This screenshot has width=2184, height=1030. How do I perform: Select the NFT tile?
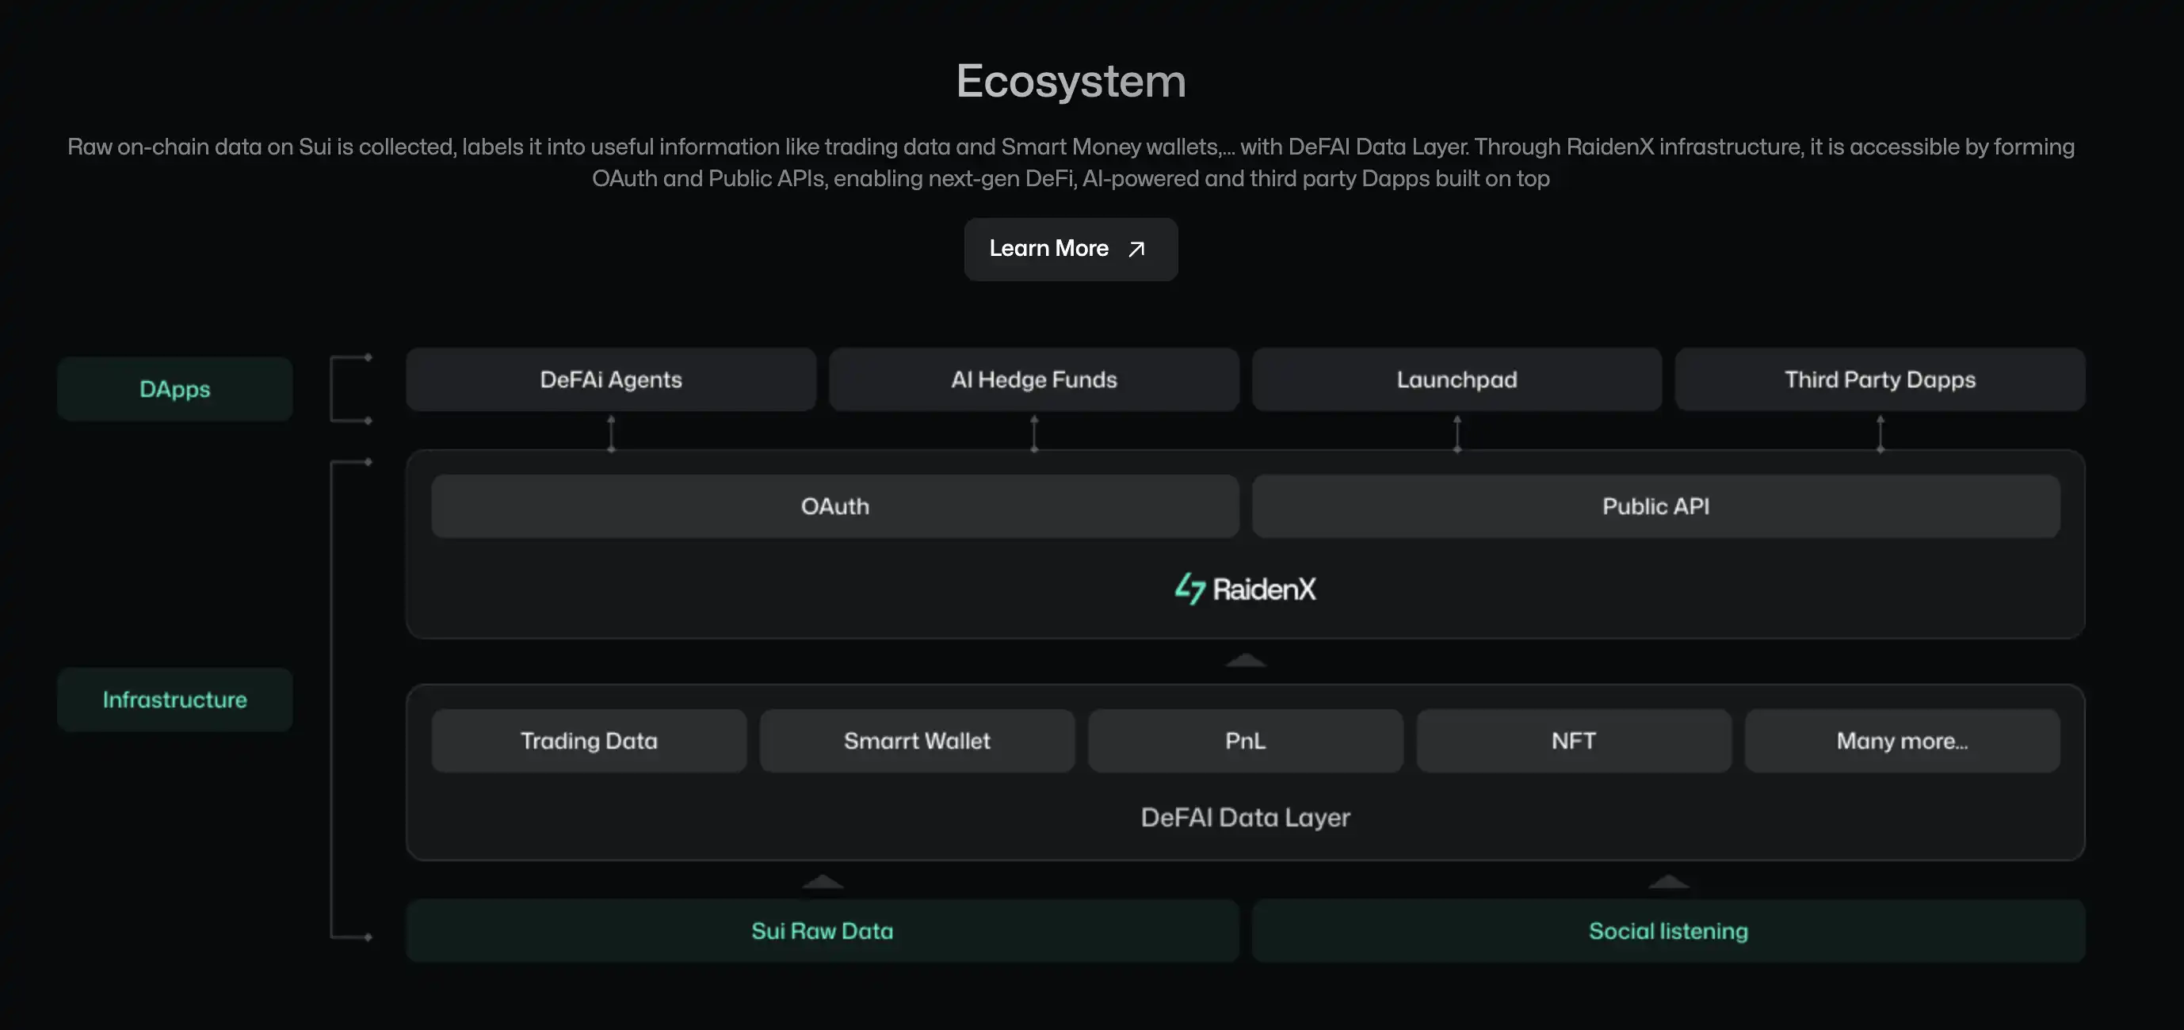1574,741
